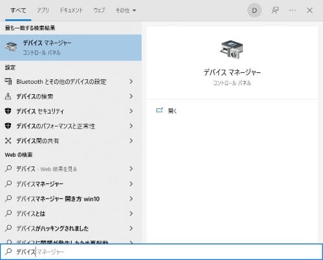Open デバイス間の共有 setting
The width and height of the screenshot is (323, 260).
click(70, 141)
